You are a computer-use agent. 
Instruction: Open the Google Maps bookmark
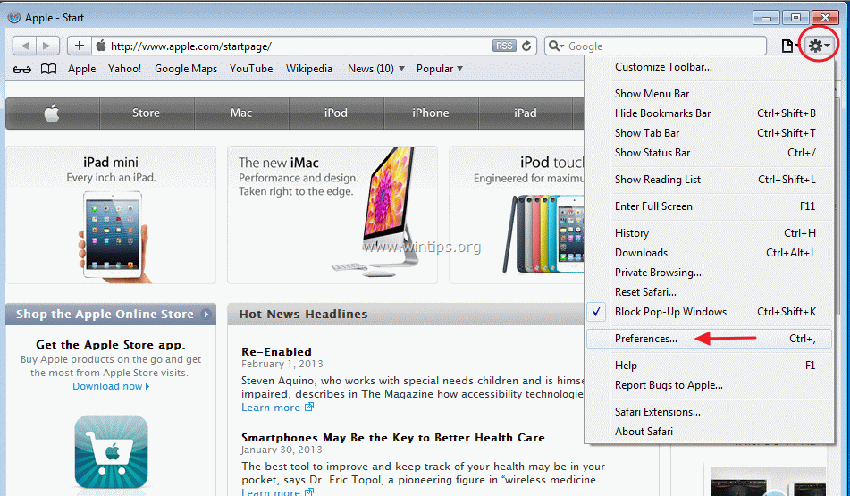(x=185, y=69)
